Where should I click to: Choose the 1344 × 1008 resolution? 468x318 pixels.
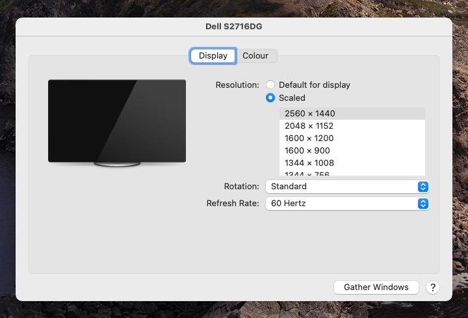(352, 163)
